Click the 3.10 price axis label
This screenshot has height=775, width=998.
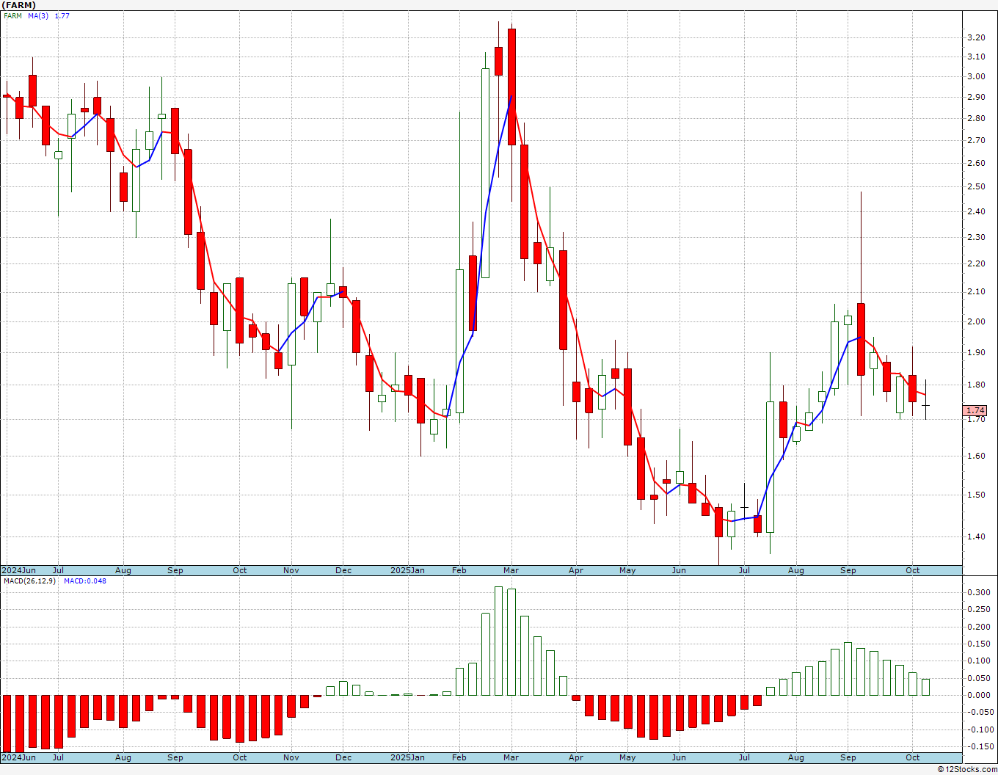pyautogui.click(x=976, y=57)
